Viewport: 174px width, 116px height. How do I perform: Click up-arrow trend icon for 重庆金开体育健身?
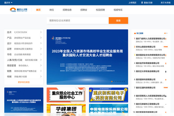(166, 64)
